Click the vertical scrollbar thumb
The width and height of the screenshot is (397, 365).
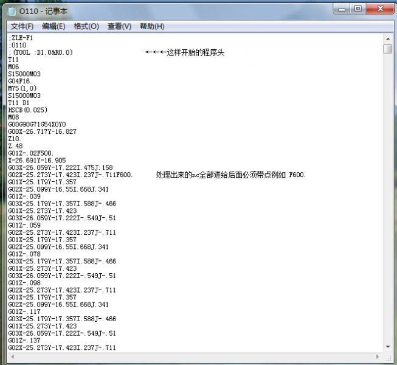coord(388,49)
